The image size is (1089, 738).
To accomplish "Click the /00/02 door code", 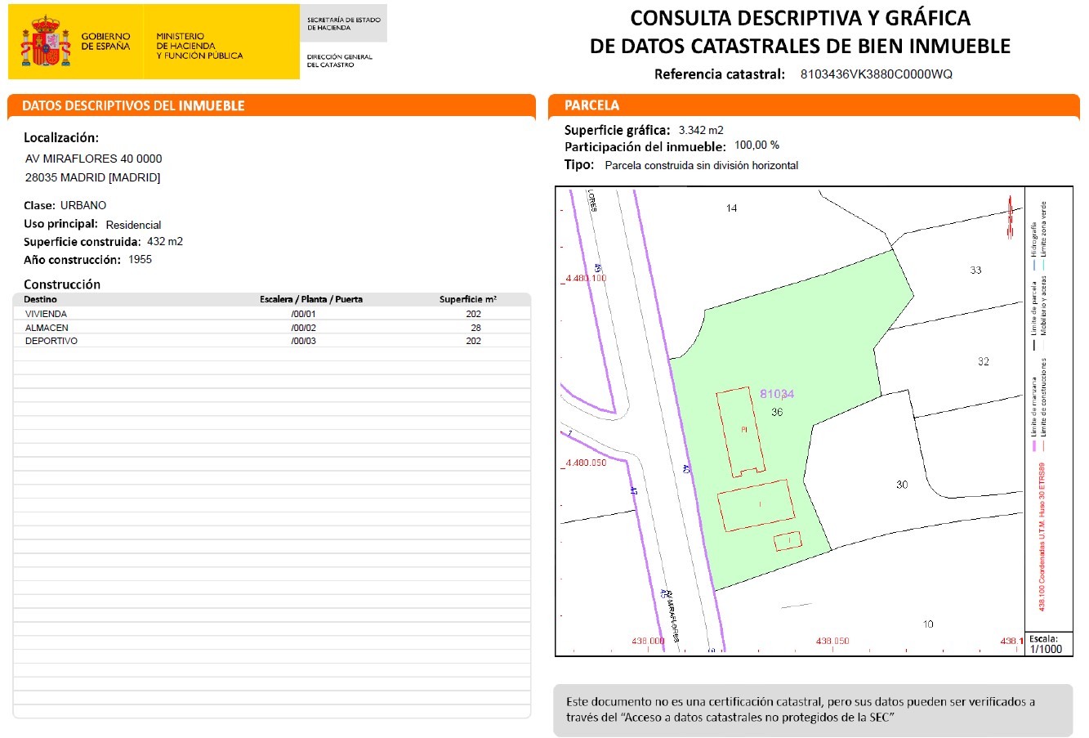I will (x=303, y=328).
